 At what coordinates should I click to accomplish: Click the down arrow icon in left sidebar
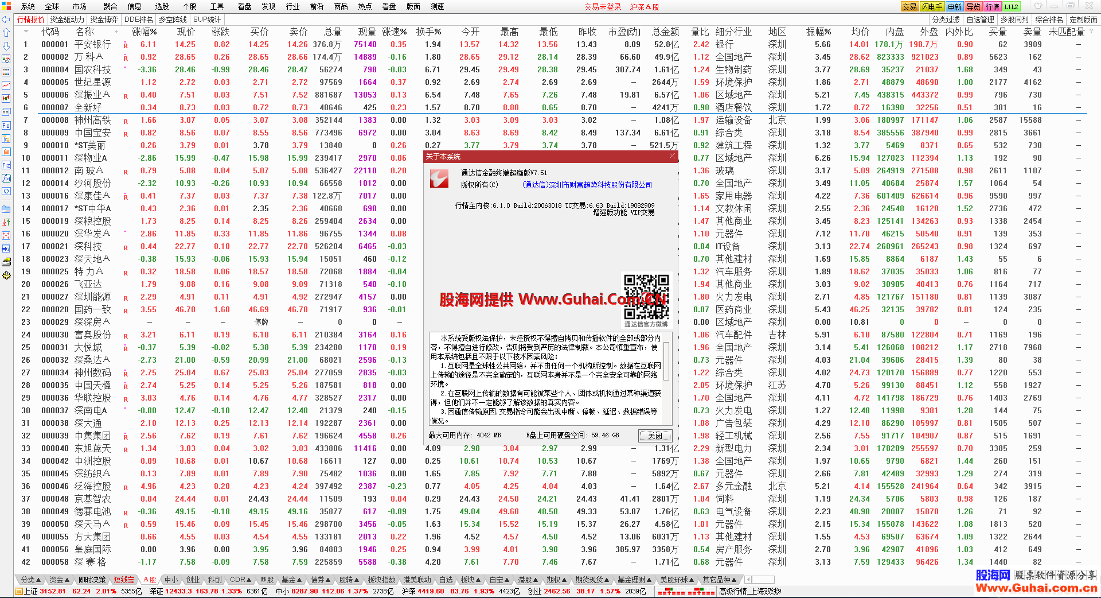tap(6, 46)
